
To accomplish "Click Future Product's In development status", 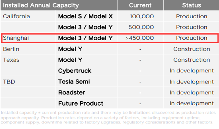I will click(x=192, y=104).
